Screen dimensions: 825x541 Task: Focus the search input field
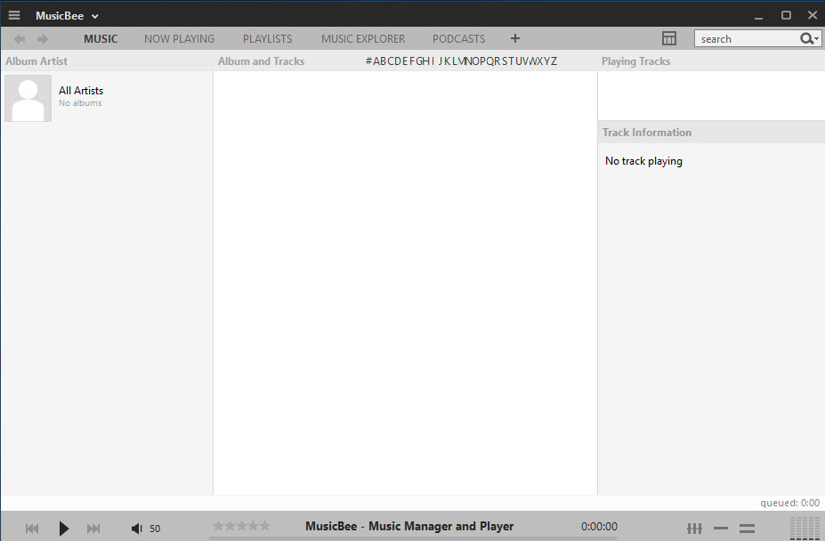click(748, 39)
